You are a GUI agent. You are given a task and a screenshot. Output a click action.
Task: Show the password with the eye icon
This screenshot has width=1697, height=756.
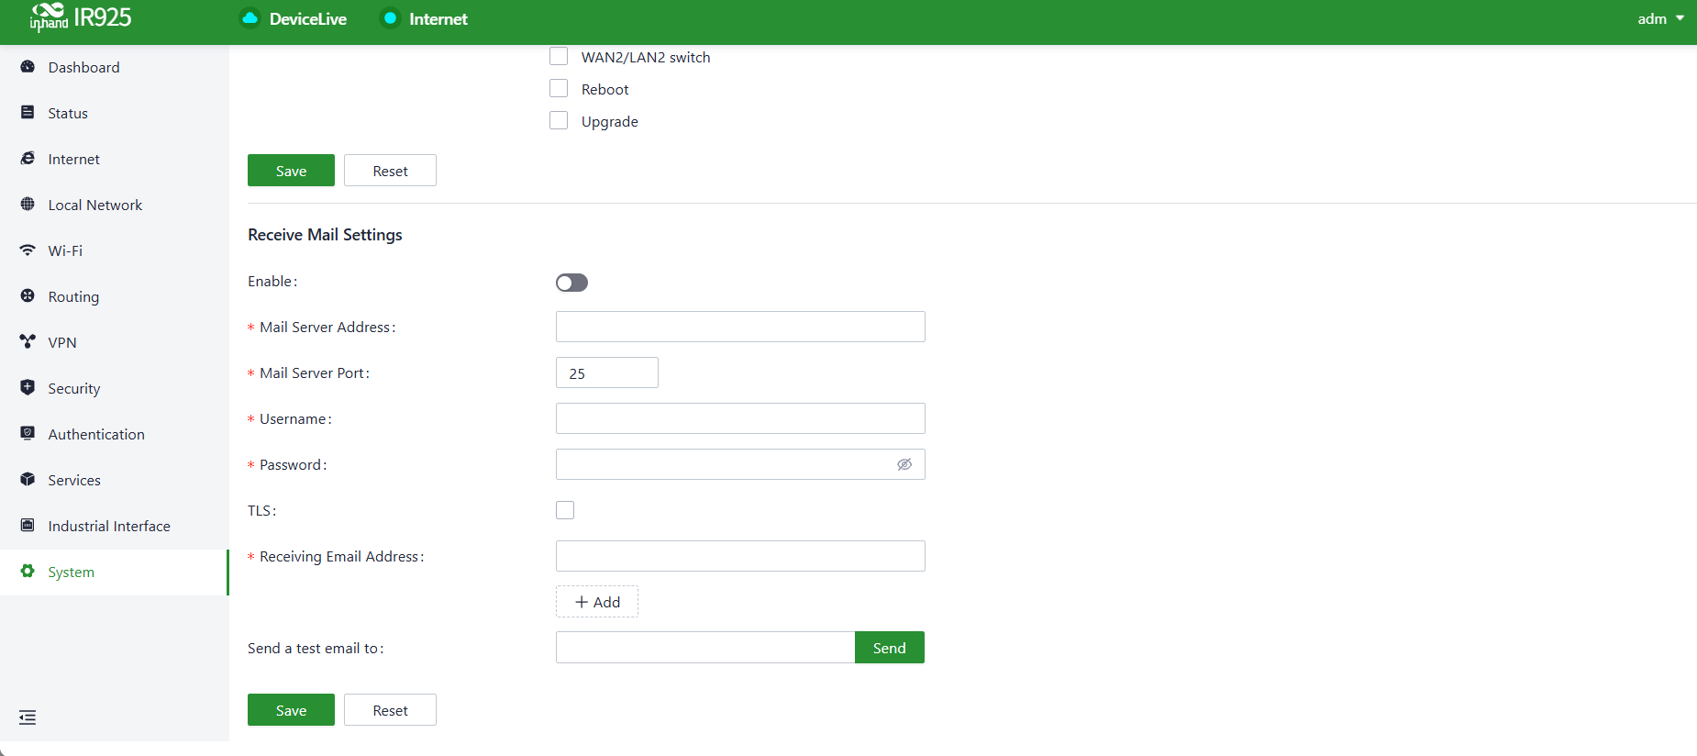tap(904, 464)
